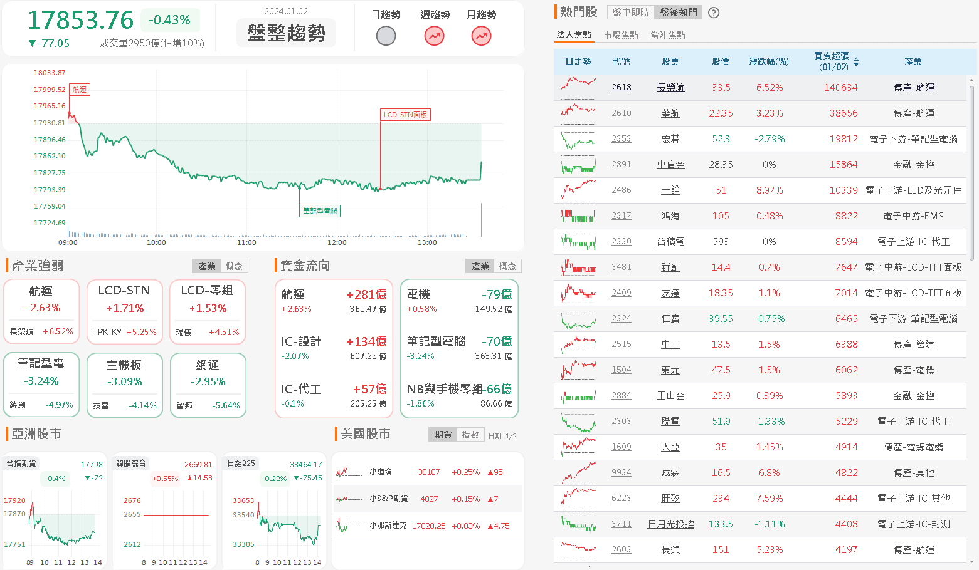Click the daily trend gray circle icon

(386, 36)
